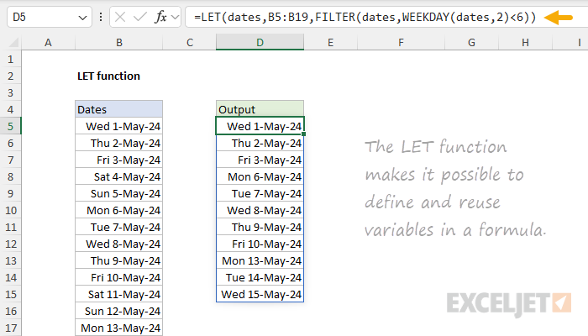Click cell B5 'Wed 1-May-24'
Viewport: 588px width, 336px height.
[119, 126]
